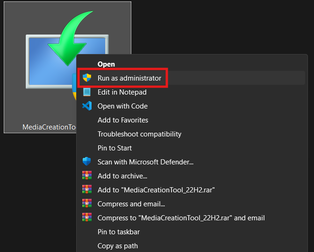Choose Compress and email...
Image resolution: width=314 pixels, height=252 pixels.
(191, 204)
